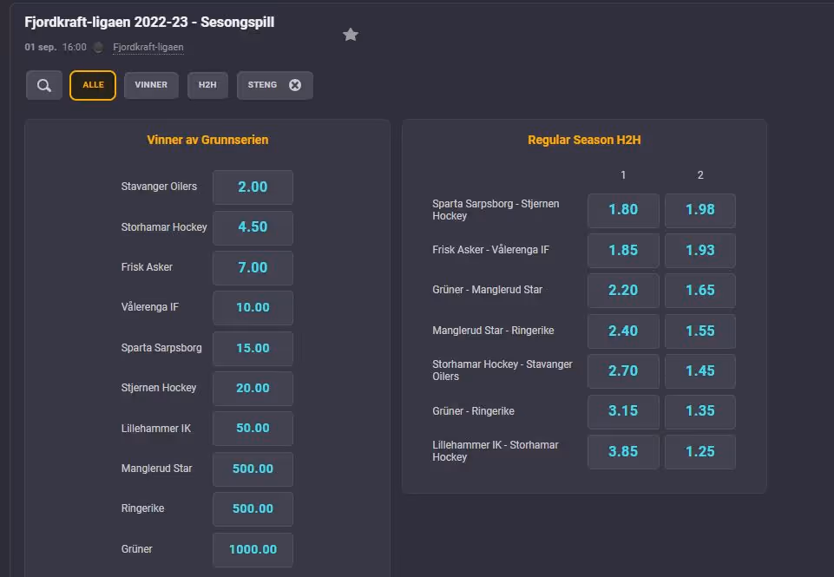Choose 3.15 in Grüner - Ringerike
Image resolution: width=834 pixels, height=577 pixels.
click(x=623, y=411)
